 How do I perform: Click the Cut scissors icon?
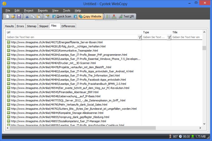(27, 16)
